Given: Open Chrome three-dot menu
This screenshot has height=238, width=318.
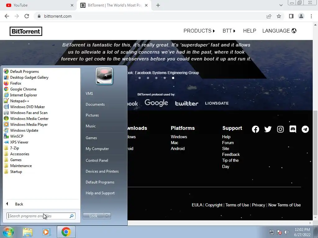Looking at the screenshot, I should pyautogui.click(x=311, y=16).
